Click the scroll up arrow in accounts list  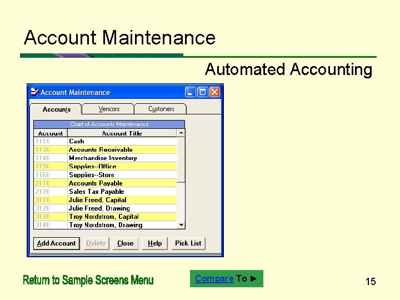pyautogui.click(x=181, y=133)
